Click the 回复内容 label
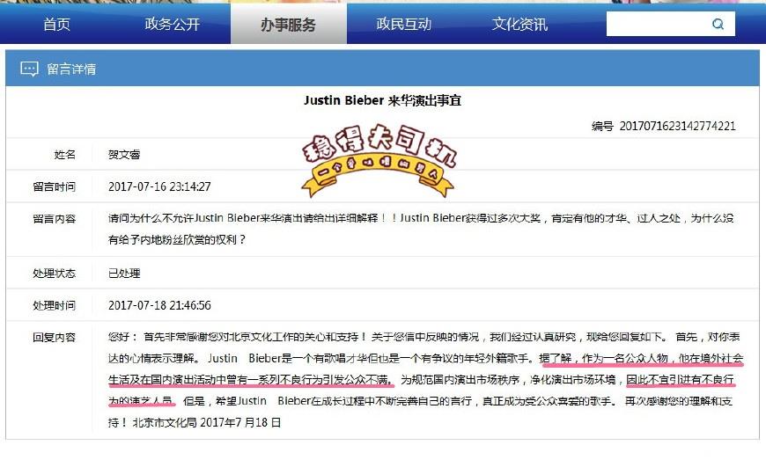The image size is (766, 460). [x=55, y=337]
